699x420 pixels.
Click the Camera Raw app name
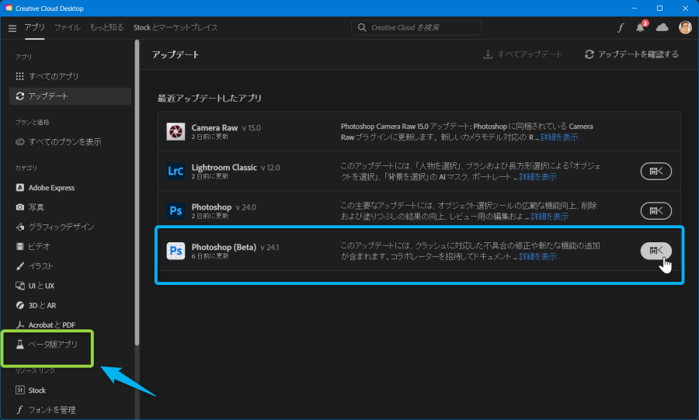pos(214,128)
